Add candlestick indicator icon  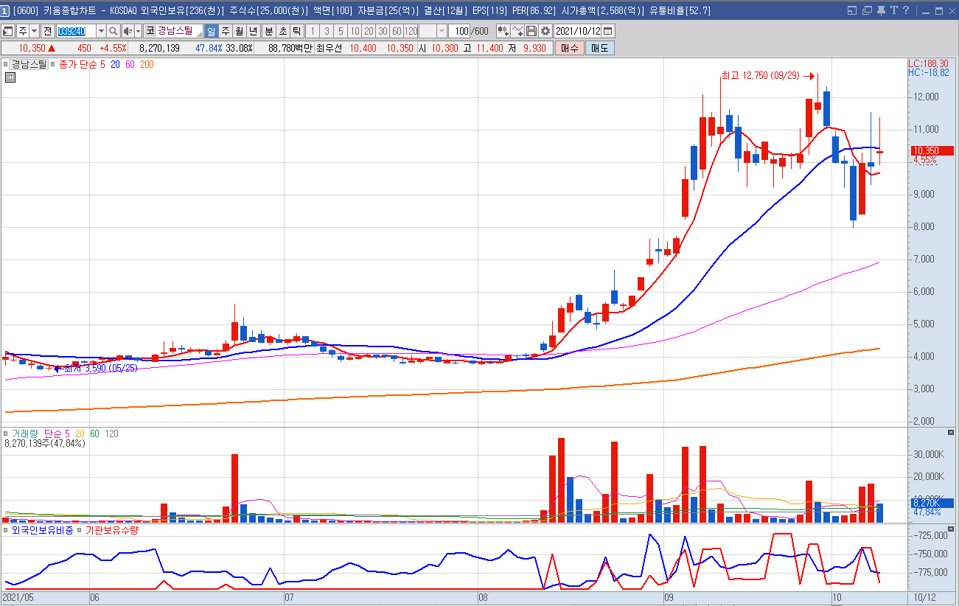pyautogui.click(x=503, y=31)
